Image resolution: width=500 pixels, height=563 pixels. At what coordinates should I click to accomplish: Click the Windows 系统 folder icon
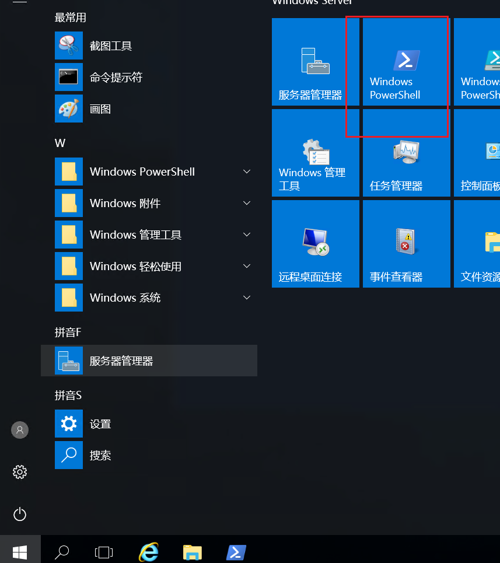click(x=69, y=298)
